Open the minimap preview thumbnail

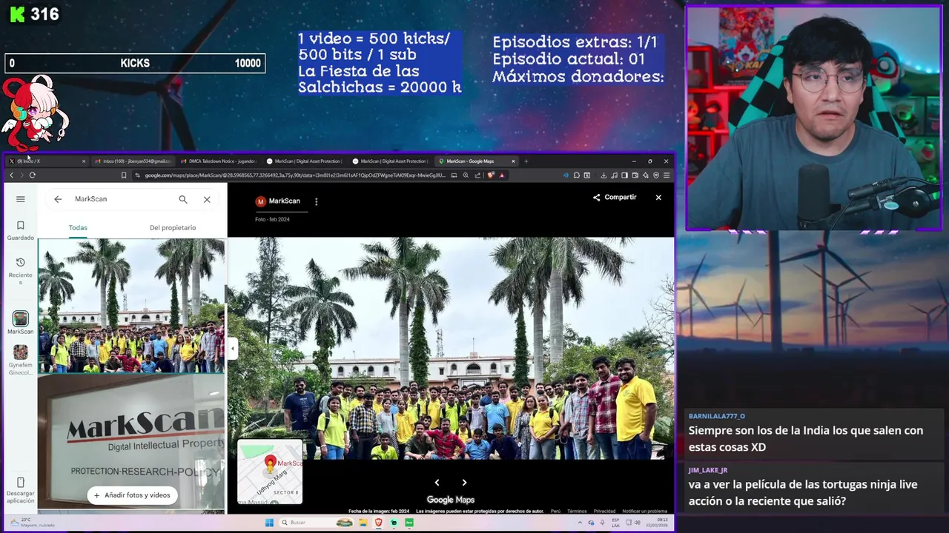[270, 472]
